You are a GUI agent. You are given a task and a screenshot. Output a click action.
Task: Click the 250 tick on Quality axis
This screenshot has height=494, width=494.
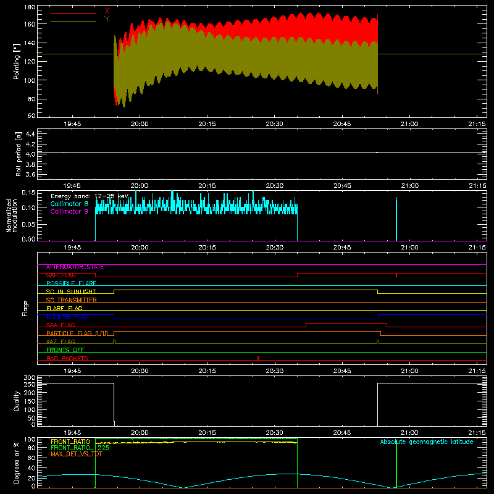(x=30, y=385)
